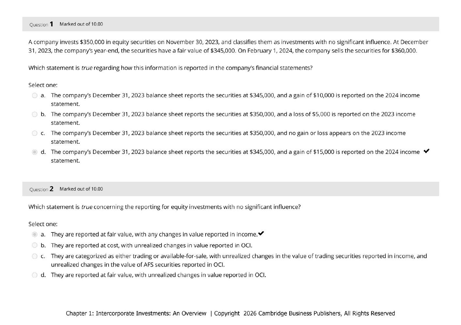
Task: Pick Question 2 option d radio button
Action: coord(35,275)
